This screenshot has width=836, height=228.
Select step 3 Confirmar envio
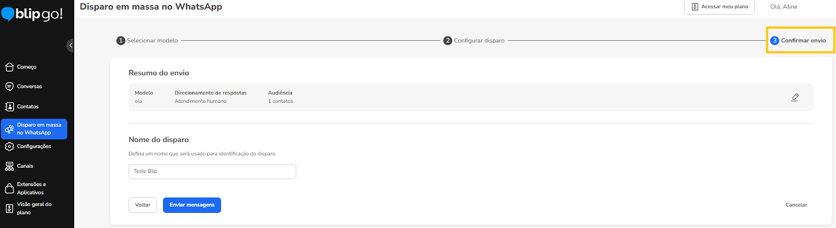pos(798,40)
